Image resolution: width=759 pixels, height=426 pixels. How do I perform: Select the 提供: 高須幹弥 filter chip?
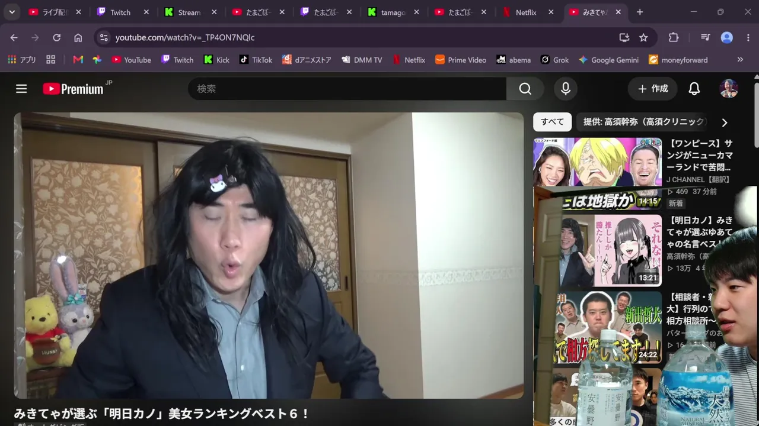click(642, 122)
